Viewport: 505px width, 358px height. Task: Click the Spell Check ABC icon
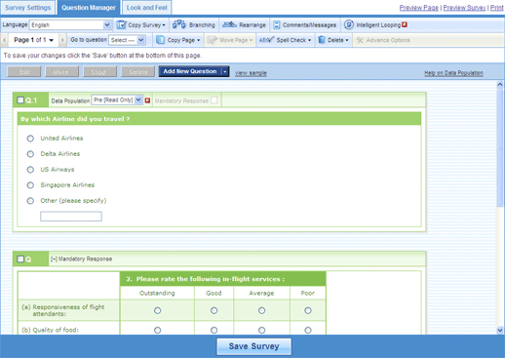[266, 40]
